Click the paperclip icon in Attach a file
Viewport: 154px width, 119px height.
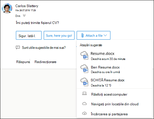click(82, 35)
